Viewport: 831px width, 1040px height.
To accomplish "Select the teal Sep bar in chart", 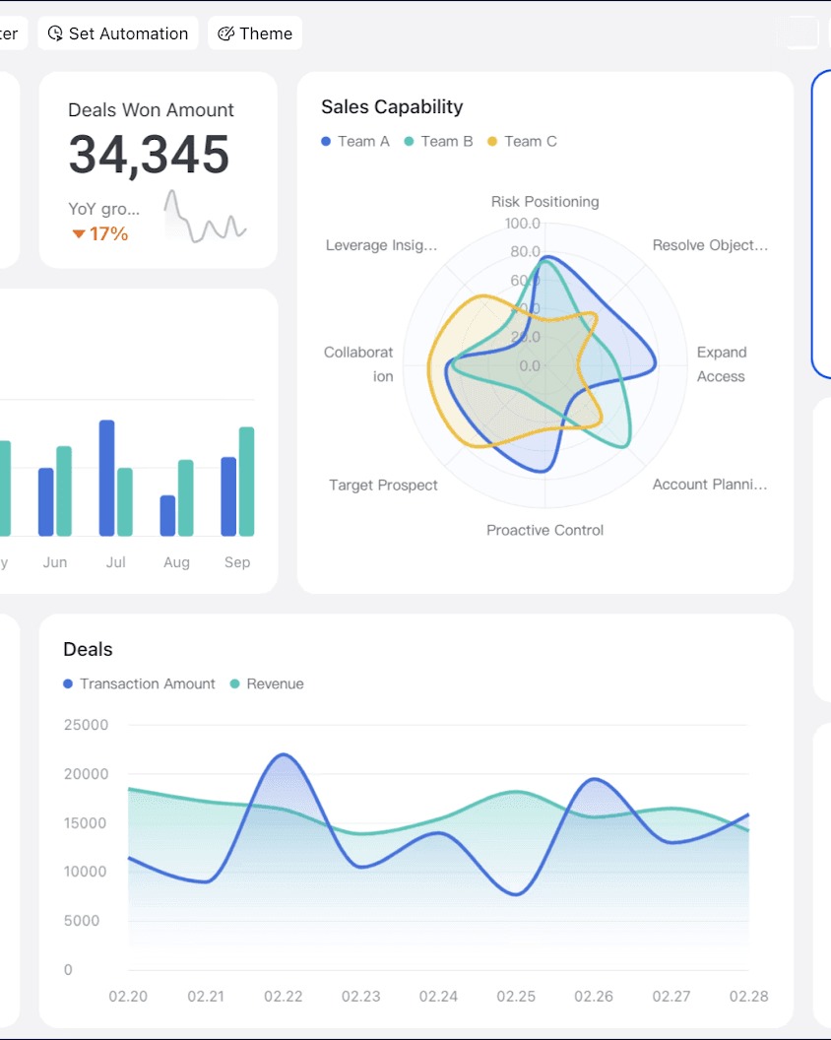I will [x=247, y=482].
